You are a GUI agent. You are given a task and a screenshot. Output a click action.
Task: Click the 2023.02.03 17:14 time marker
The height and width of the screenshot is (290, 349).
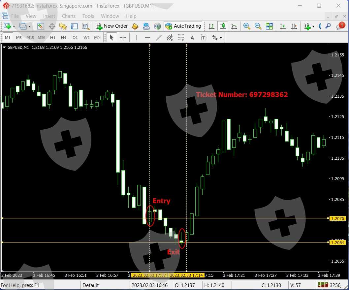click(x=186, y=275)
